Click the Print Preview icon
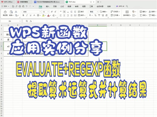The height and width of the screenshot is (117, 157). click(23, 6)
